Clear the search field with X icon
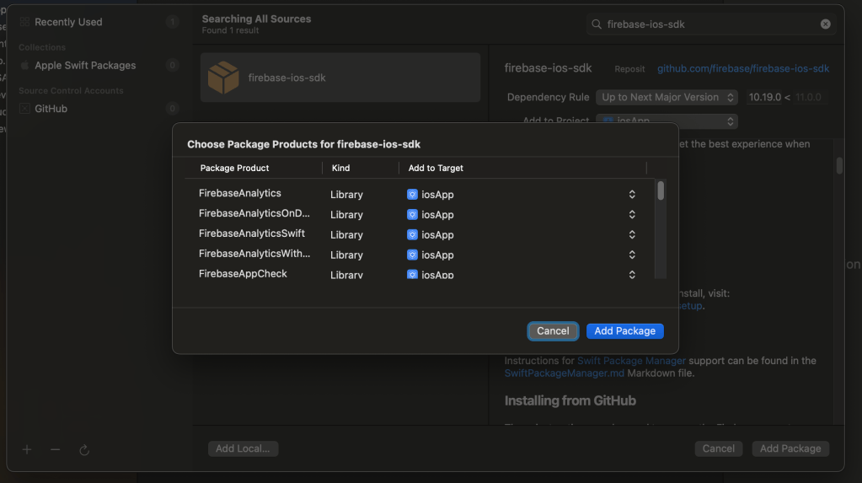This screenshot has width=862, height=483. tap(826, 24)
